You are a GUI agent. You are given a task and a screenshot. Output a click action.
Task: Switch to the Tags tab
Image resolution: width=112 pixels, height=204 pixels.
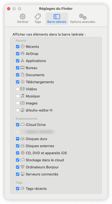(x=38, y=18)
